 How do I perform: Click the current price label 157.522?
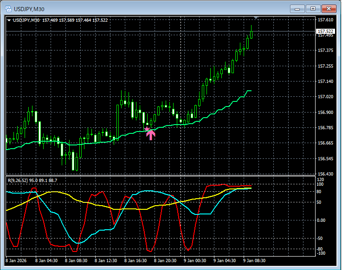tap(325, 31)
